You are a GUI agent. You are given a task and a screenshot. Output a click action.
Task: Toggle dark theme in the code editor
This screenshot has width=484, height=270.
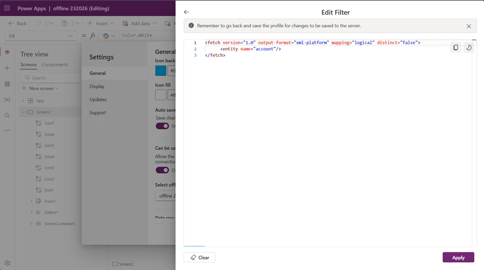(x=468, y=47)
